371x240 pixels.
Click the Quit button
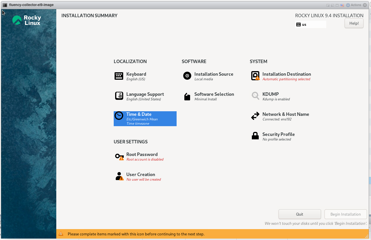coord(299,214)
